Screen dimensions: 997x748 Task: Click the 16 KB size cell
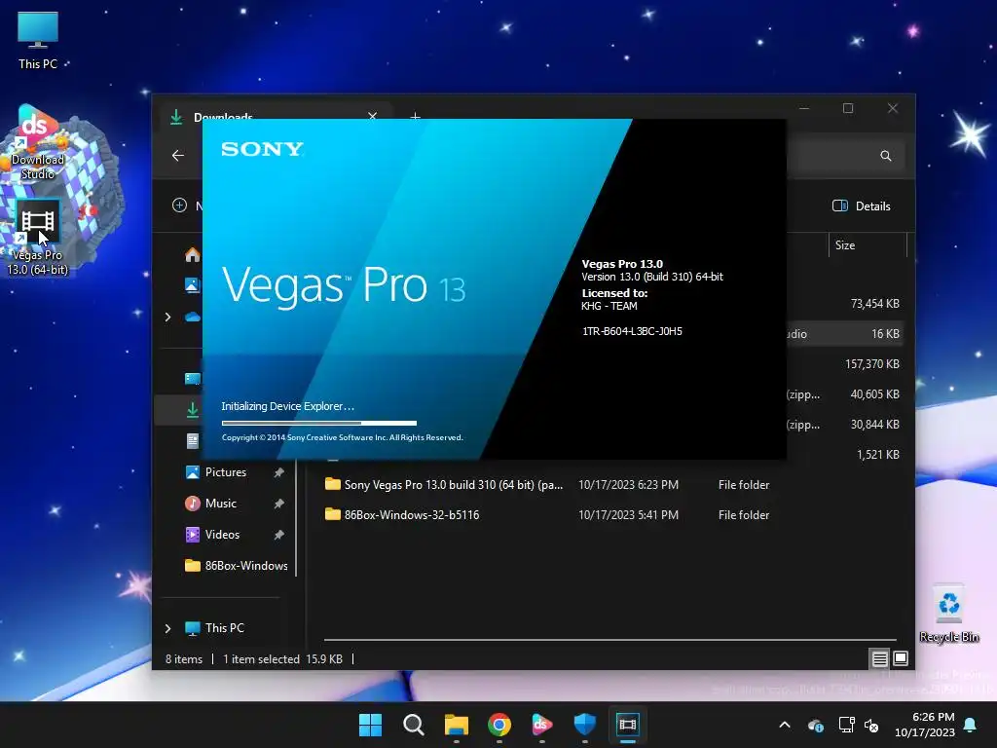885,333
